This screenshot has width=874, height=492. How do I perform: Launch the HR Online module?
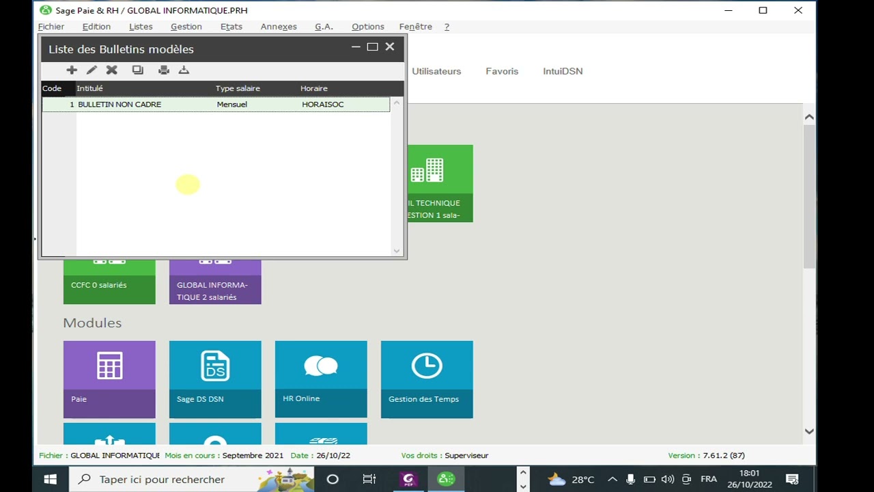pyautogui.click(x=321, y=379)
